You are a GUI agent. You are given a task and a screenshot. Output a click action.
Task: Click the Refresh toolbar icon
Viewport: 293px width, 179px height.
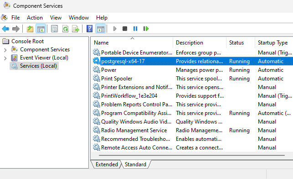pos(65,29)
